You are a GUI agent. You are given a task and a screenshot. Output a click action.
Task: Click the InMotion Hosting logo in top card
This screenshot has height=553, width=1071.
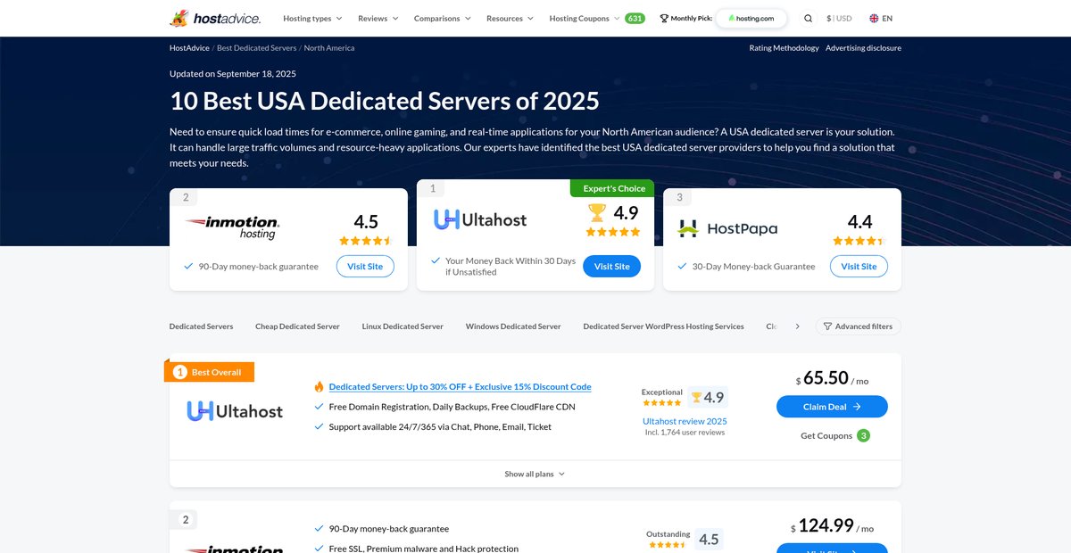[232, 227]
